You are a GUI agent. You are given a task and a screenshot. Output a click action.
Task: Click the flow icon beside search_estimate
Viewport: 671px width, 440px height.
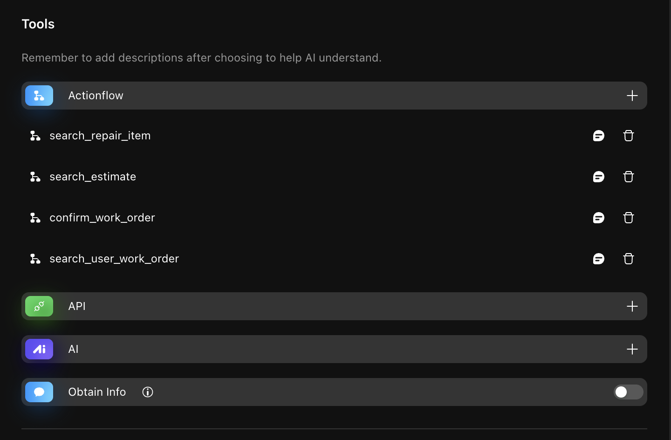click(35, 177)
